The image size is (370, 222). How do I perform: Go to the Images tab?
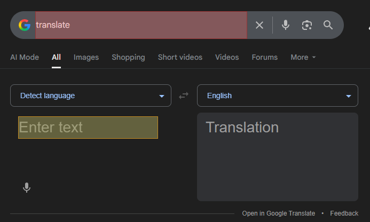coord(86,57)
